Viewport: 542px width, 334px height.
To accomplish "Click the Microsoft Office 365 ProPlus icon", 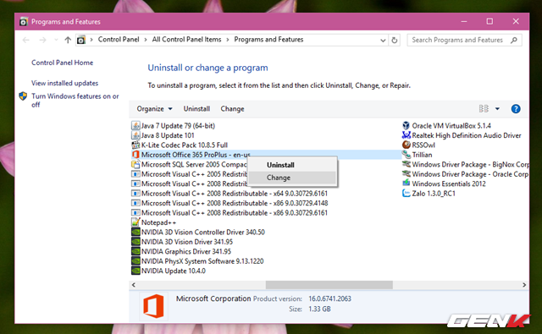I will coord(135,155).
